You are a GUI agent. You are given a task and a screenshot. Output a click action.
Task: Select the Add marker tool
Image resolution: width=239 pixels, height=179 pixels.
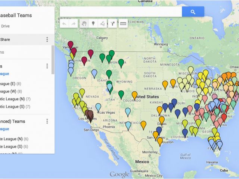coord(93,23)
